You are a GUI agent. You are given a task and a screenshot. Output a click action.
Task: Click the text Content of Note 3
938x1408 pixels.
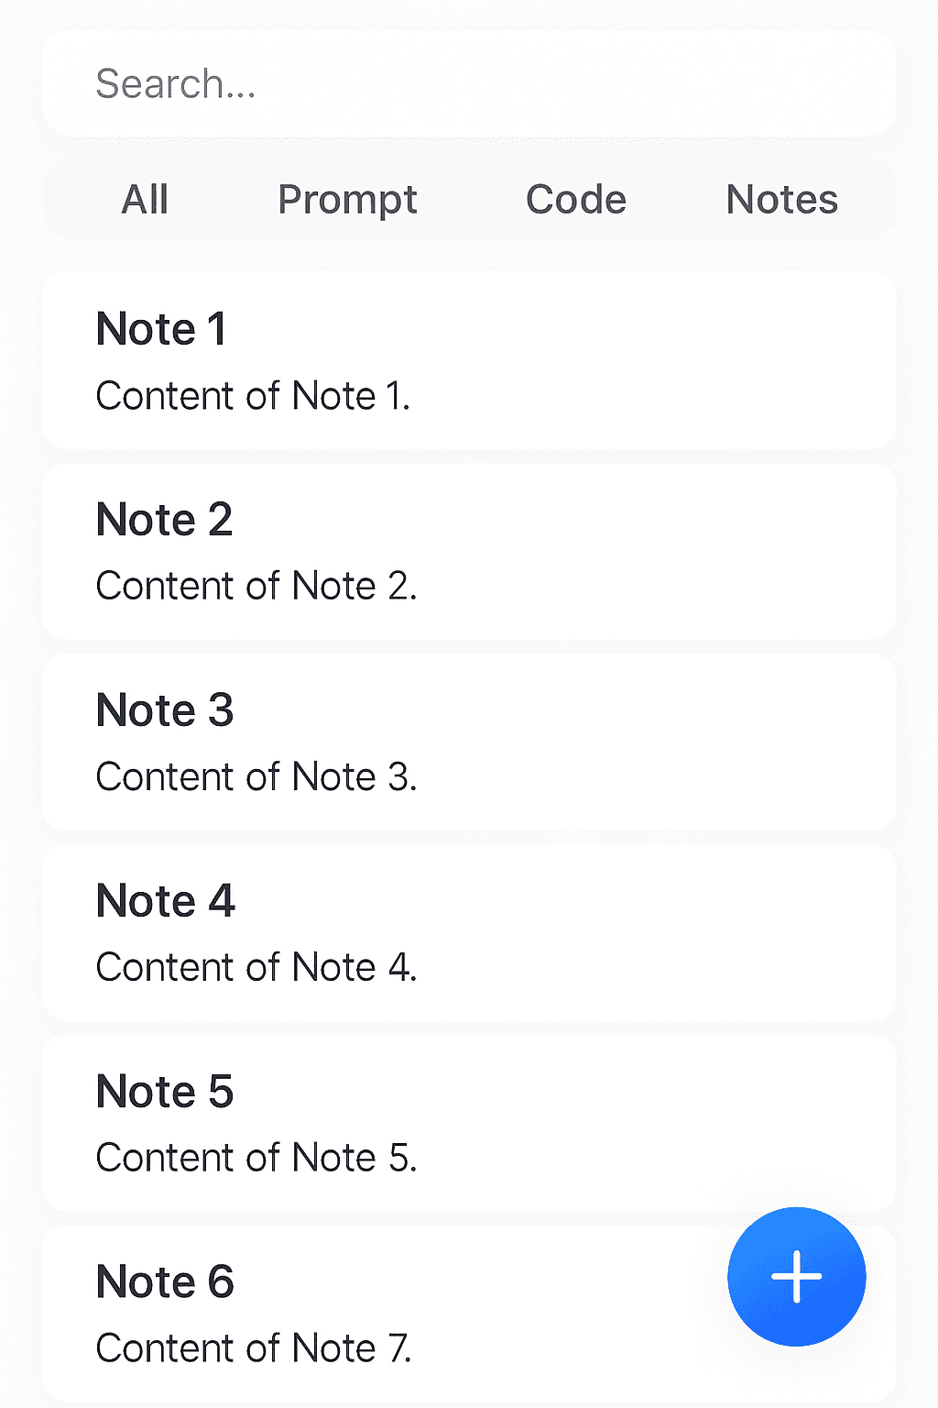click(x=257, y=775)
